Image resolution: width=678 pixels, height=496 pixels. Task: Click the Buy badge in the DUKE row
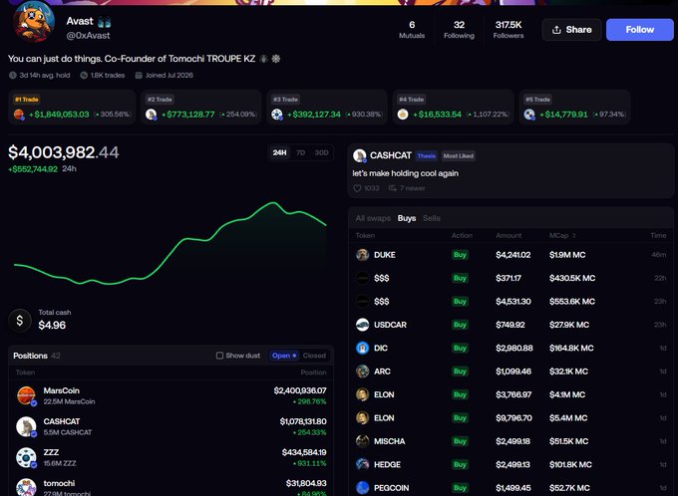(460, 255)
